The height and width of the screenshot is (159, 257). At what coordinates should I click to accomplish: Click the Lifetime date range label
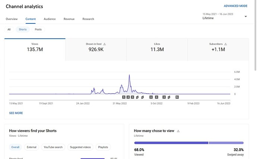click(208, 18)
